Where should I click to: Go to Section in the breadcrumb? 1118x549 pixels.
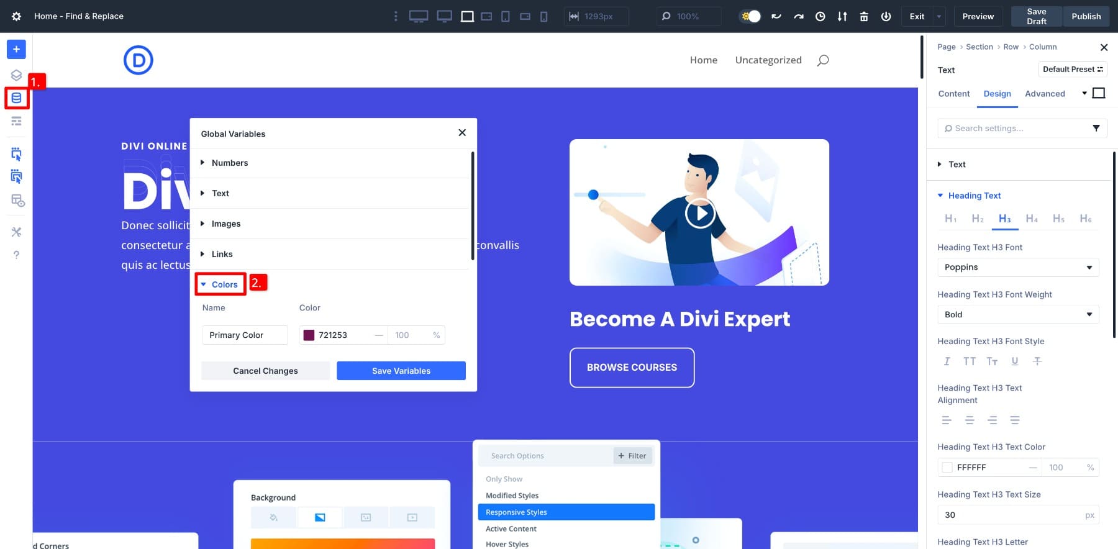[x=979, y=47]
